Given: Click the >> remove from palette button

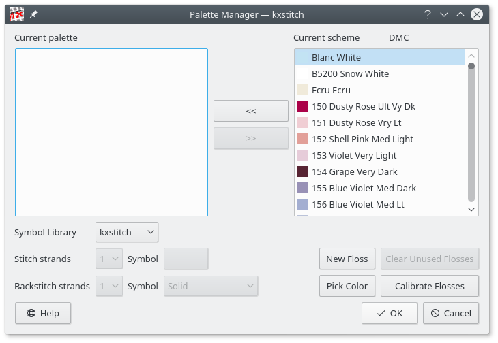Looking at the screenshot, I should coord(251,138).
